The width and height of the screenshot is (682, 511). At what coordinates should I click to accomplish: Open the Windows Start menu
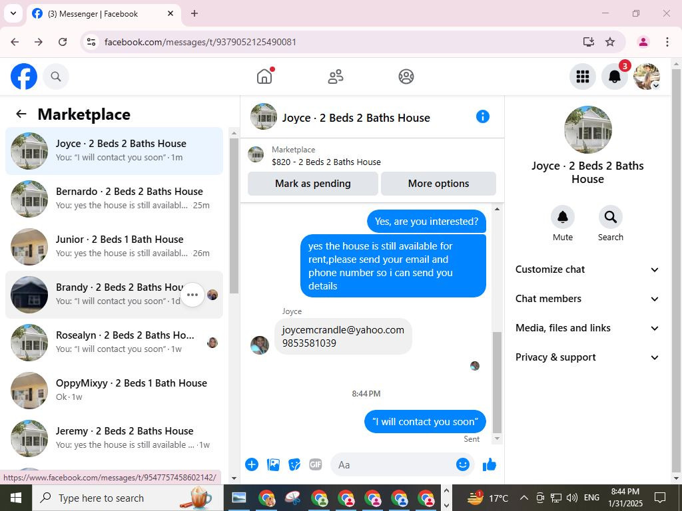tap(16, 498)
